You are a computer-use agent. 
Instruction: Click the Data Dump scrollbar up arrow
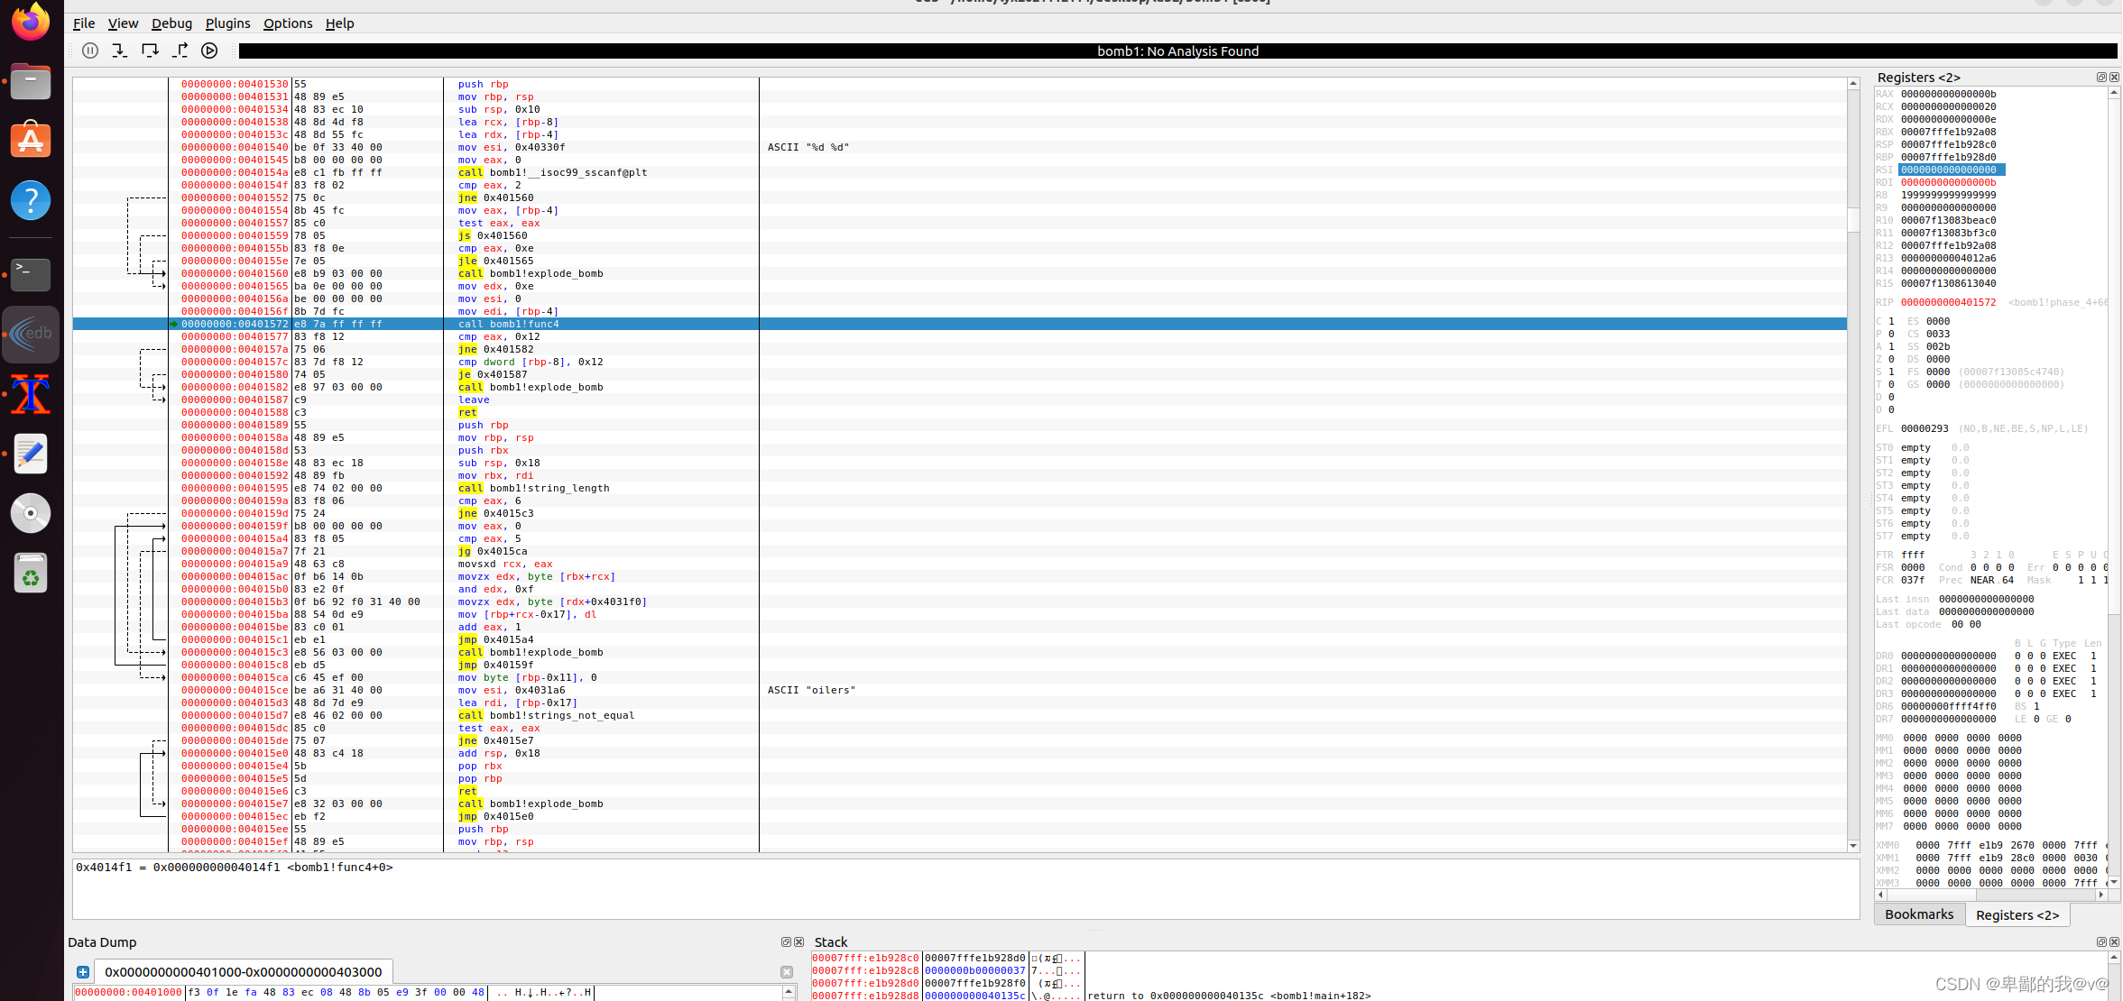(789, 991)
